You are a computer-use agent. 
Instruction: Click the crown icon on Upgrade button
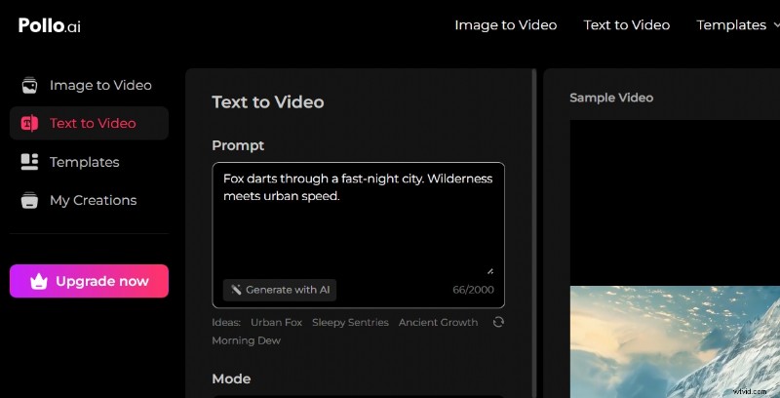point(40,281)
